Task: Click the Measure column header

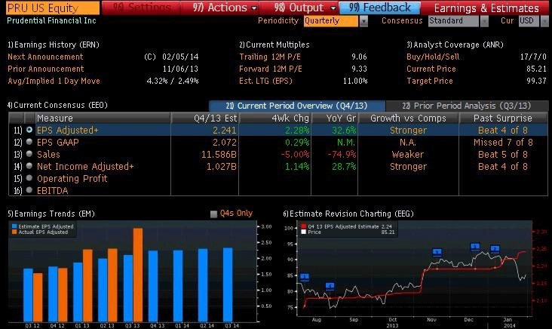Action: pyautogui.click(x=103, y=118)
